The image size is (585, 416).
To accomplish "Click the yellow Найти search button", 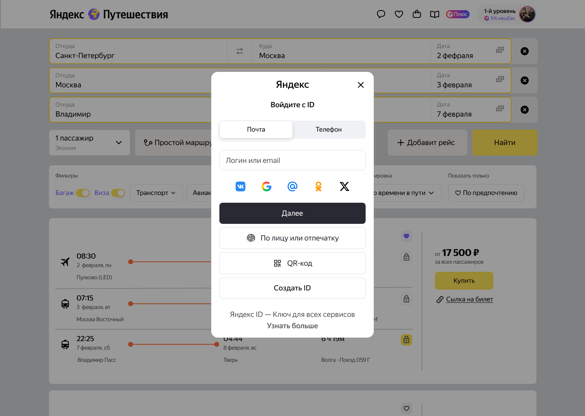I will coord(505,143).
